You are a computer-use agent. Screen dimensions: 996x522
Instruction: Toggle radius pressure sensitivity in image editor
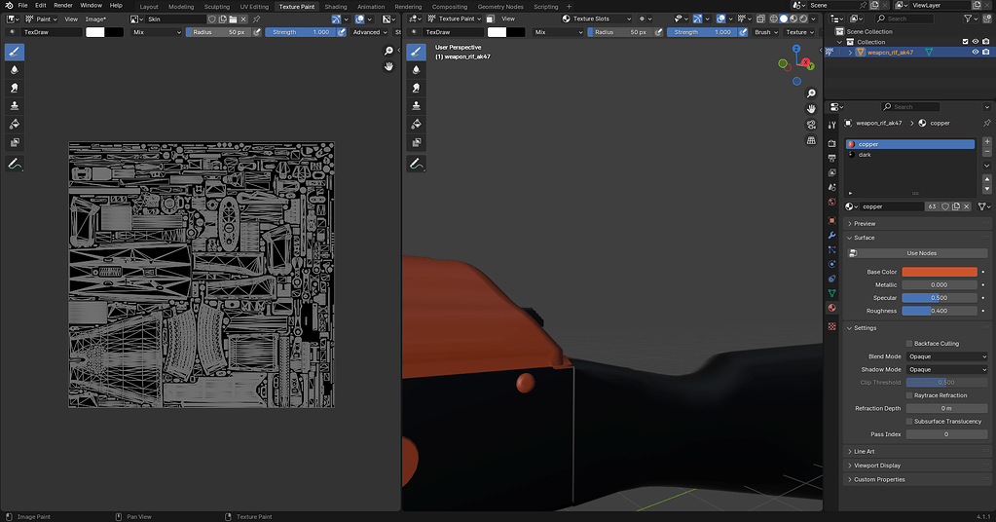pos(257,32)
